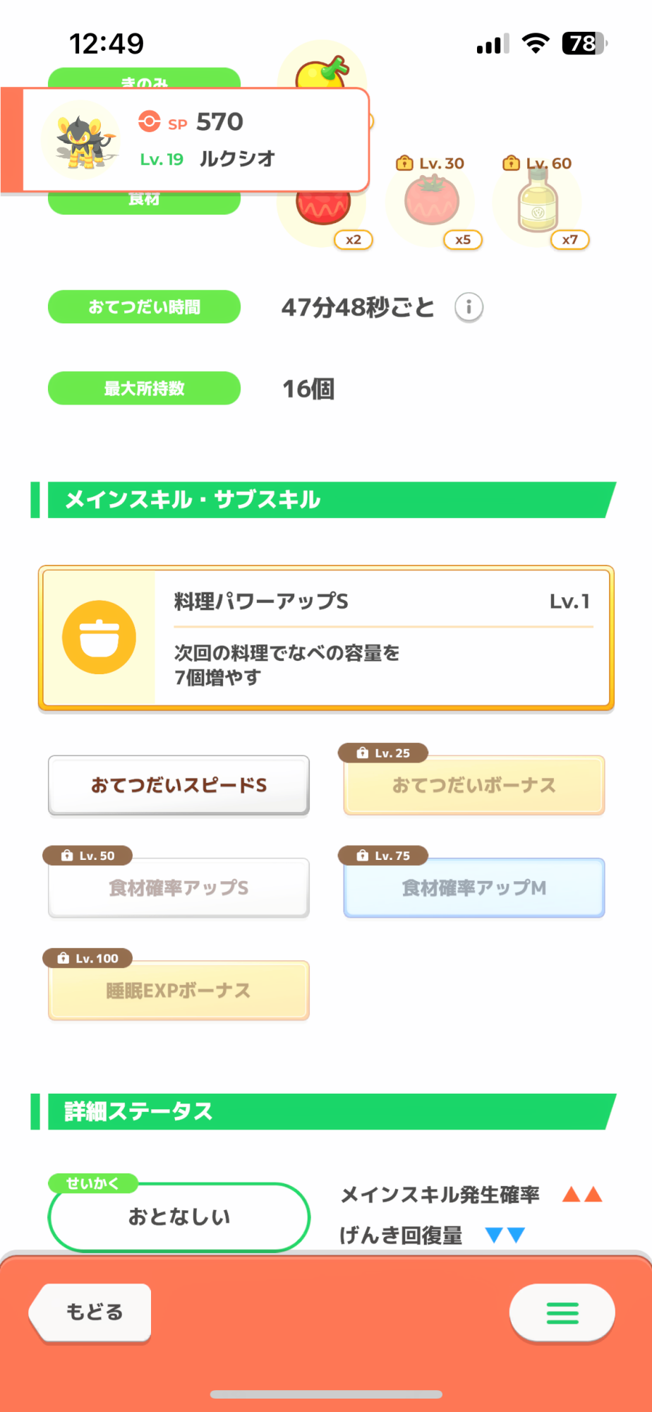This screenshot has width=652, height=1412.
Task: Tap the locked Lv. 30 tomato ingredient
Action: pos(432,202)
